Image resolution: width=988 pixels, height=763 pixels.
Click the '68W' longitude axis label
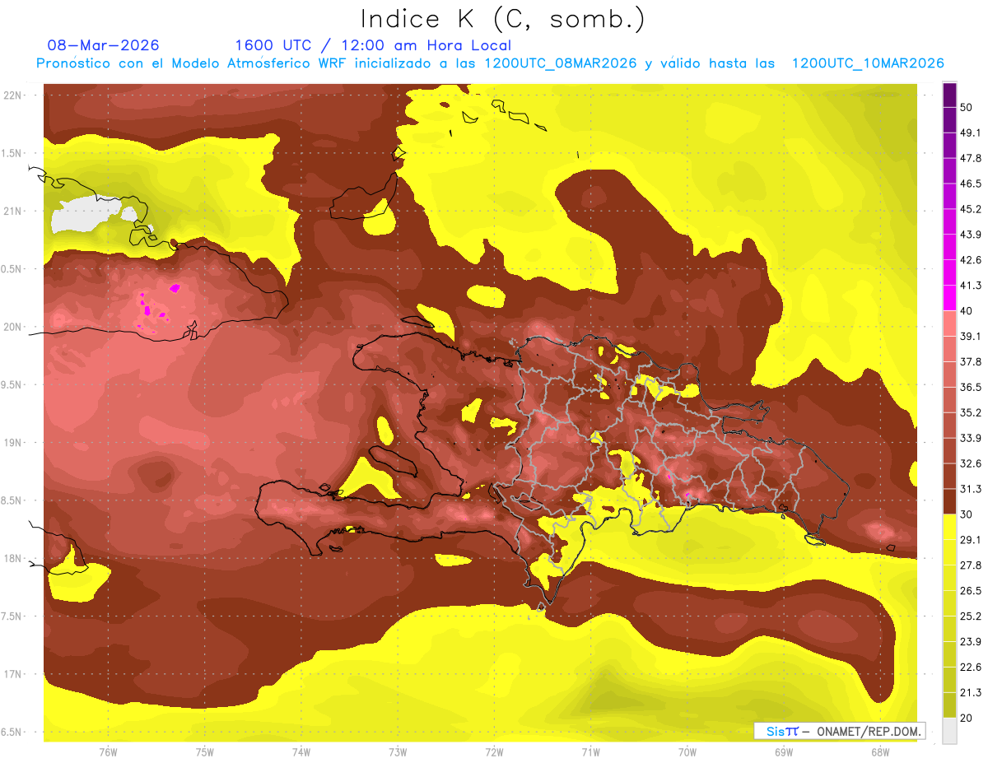coord(880,751)
